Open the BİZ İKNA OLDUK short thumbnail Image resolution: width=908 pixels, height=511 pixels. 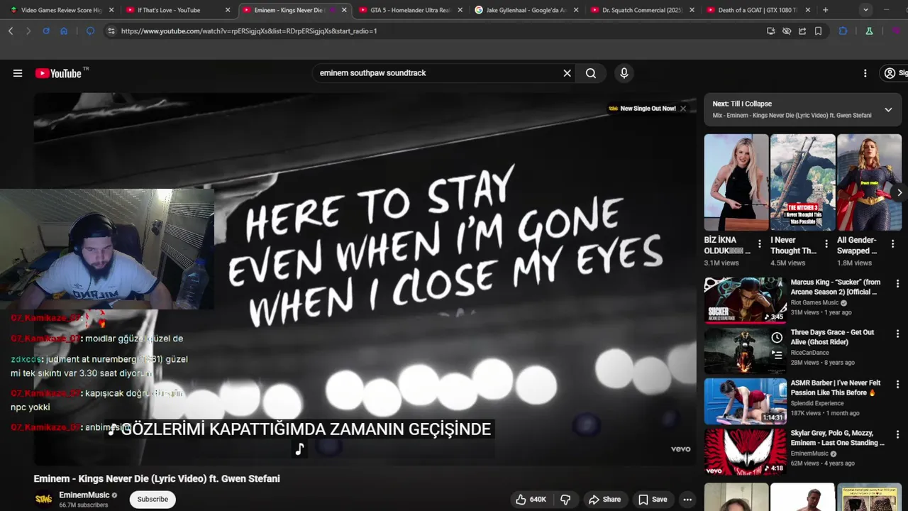click(x=736, y=182)
